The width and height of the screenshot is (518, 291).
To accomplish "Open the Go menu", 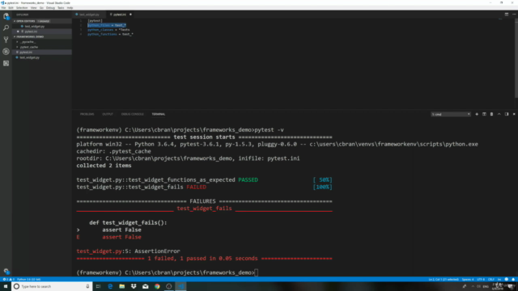I will point(41,7).
